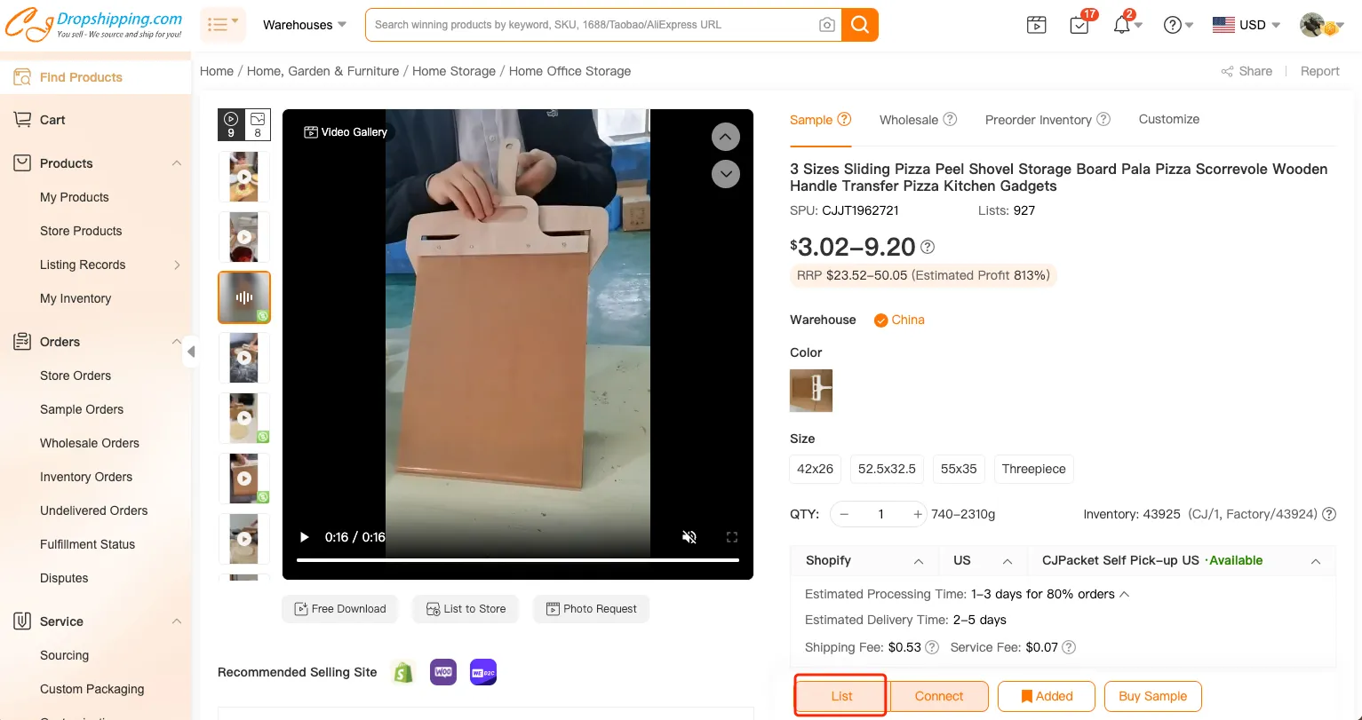Click the camera image search icon
The width and height of the screenshot is (1362, 720).
pyautogui.click(x=826, y=25)
